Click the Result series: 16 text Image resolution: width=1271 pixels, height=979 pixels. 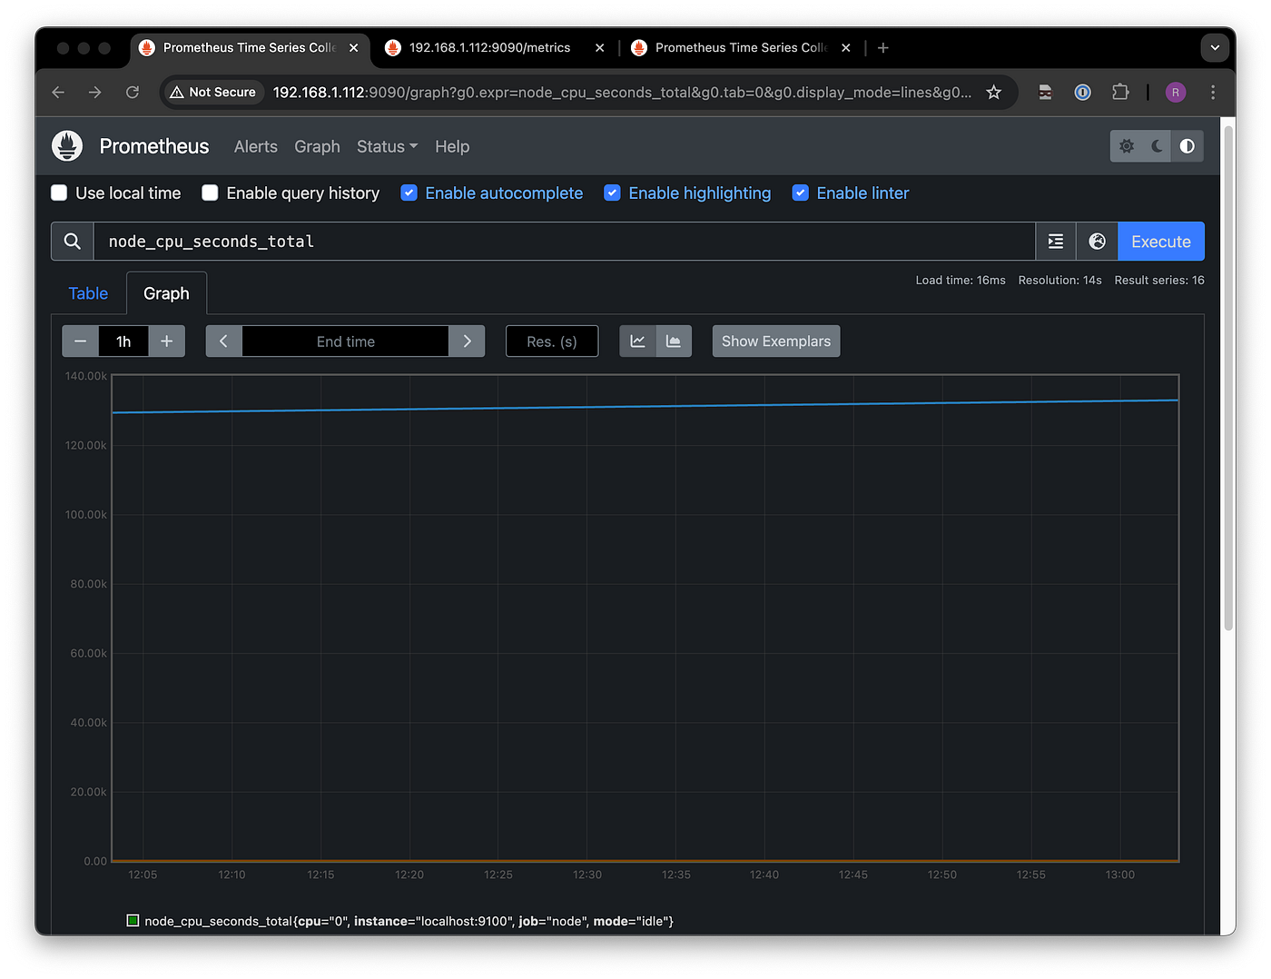click(x=1159, y=280)
